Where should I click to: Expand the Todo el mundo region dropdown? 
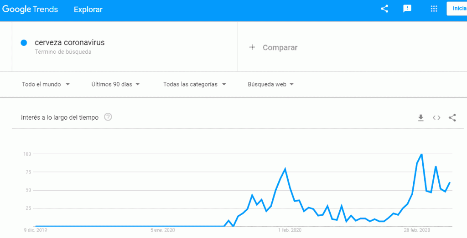[x=46, y=84]
